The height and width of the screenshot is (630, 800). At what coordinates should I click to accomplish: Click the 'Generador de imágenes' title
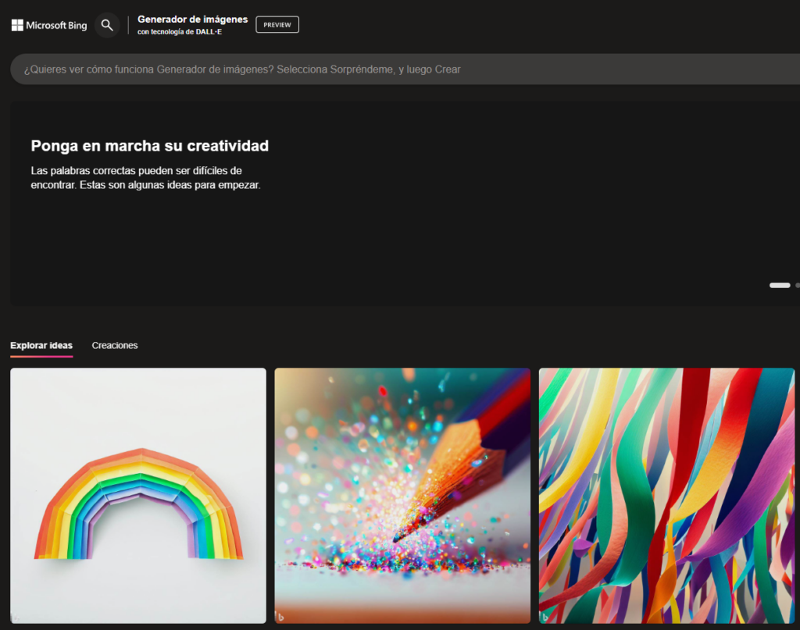(192, 19)
